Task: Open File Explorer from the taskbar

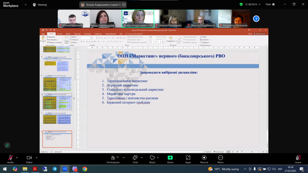Action: pyautogui.click(x=25, y=169)
